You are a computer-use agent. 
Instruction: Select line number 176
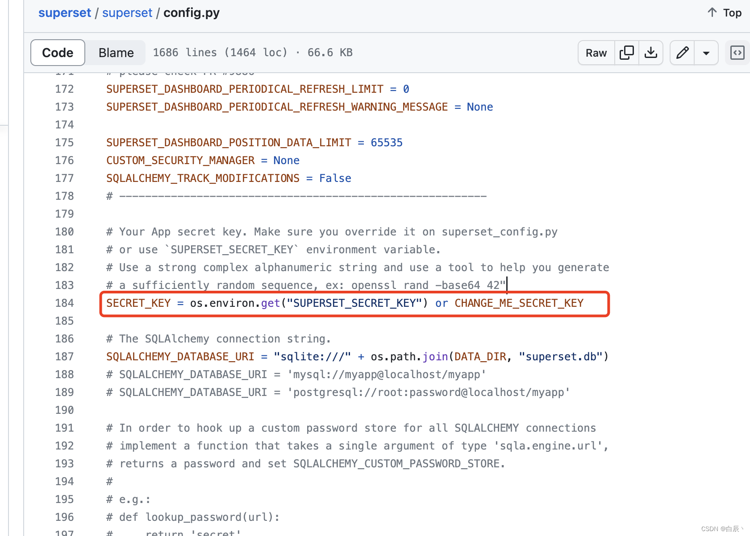pos(64,161)
